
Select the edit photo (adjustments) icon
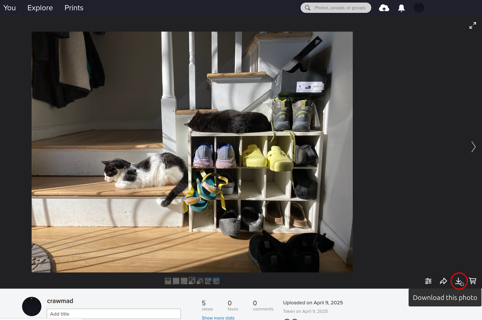[428, 281]
